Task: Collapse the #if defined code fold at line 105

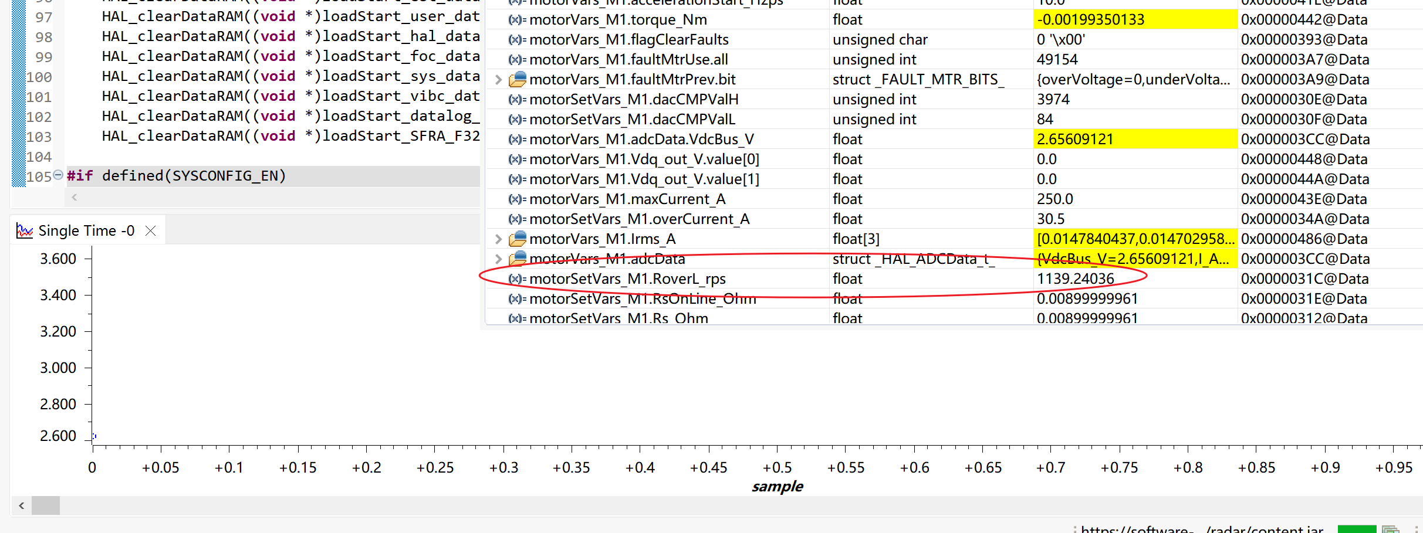Action: coord(58,175)
